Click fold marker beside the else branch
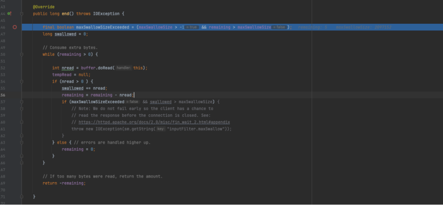Viewport: 443px width, 205px height. [21, 142]
